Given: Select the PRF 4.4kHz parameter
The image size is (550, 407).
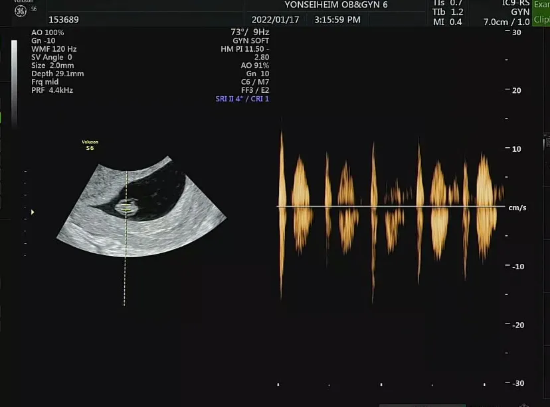Looking at the screenshot, I should click(x=52, y=90).
